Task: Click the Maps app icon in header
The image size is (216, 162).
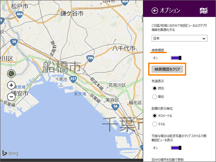Action: click(203, 11)
